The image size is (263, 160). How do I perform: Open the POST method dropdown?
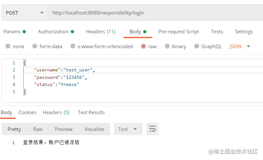25,13
